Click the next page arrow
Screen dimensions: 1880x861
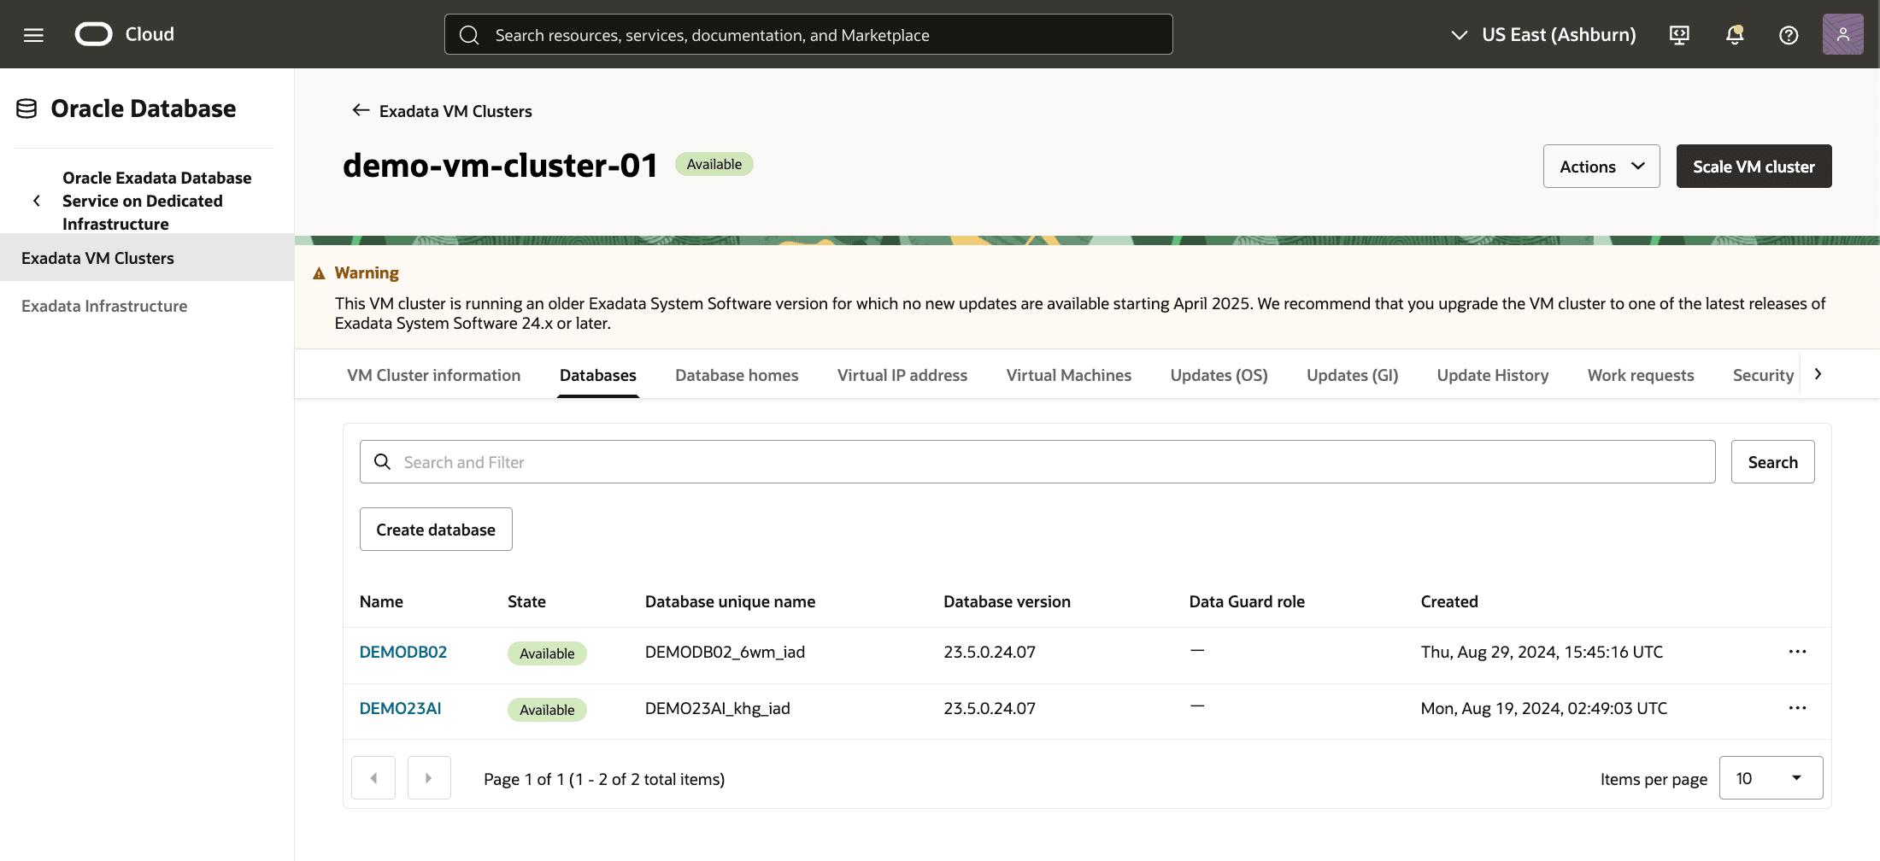tap(429, 777)
